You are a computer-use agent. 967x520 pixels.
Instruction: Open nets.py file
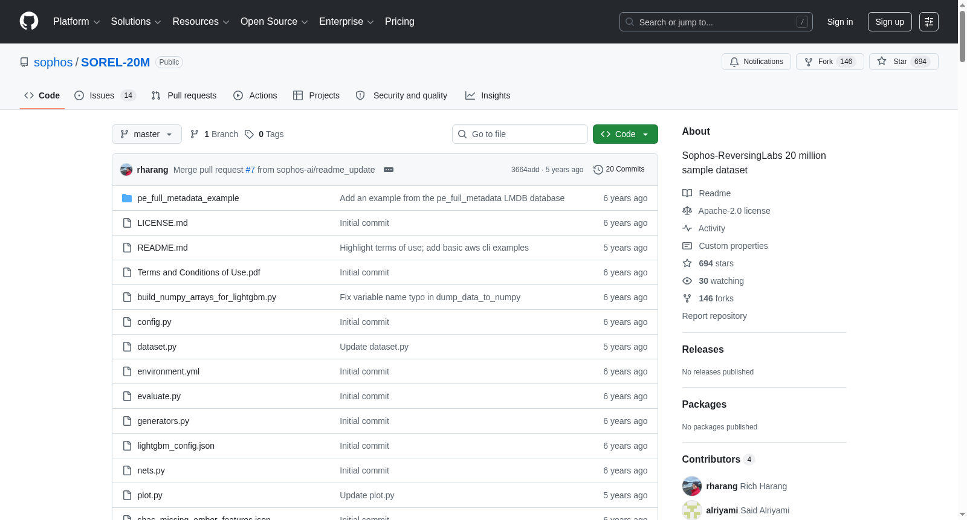[151, 470]
